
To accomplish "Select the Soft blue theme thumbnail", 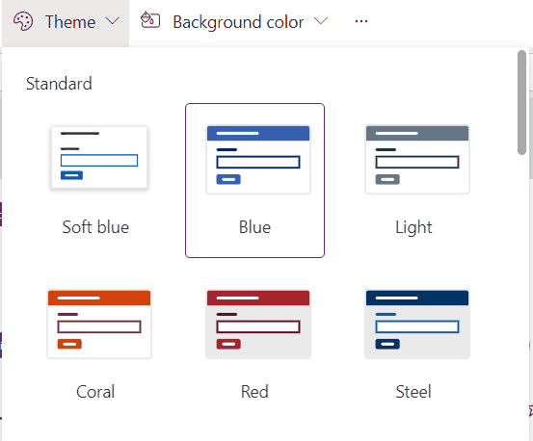I will pyautogui.click(x=99, y=157).
